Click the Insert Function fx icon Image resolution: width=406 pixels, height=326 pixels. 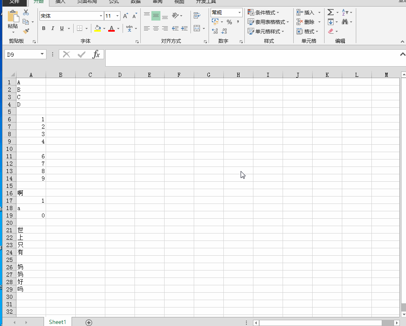[96, 54]
